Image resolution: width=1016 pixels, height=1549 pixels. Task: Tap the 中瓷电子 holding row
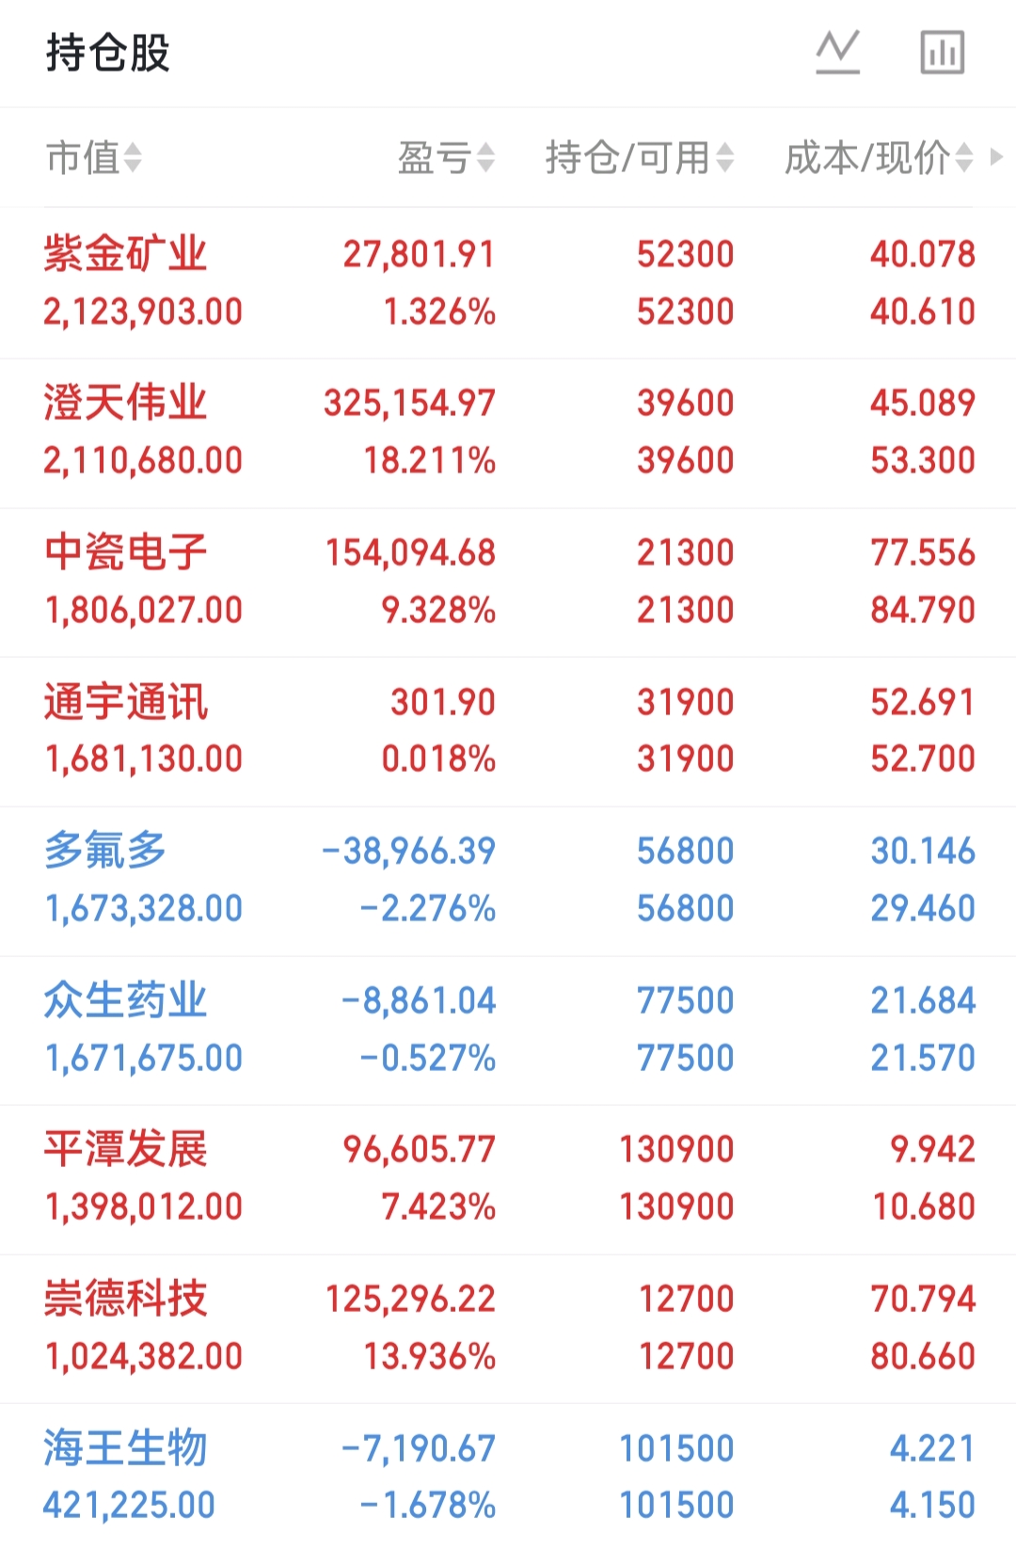click(125, 553)
